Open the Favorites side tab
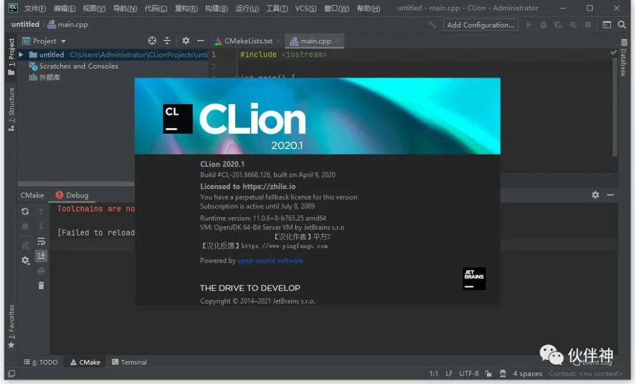Image resolution: width=635 pixels, height=384 pixels. tap(11, 326)
